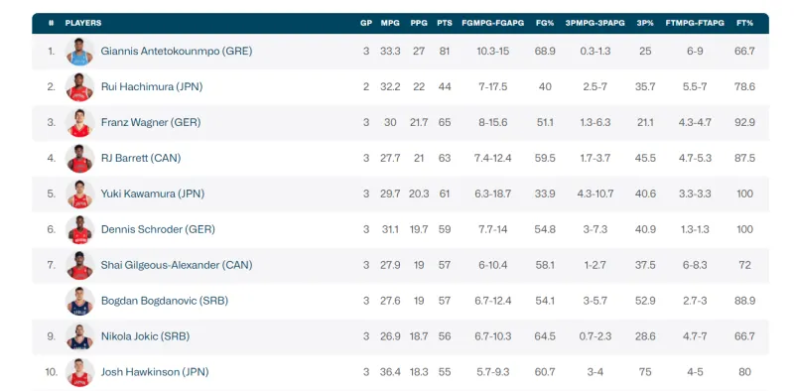This screenshot has width=794, height=391.
Task: Select the PTS column header
Action: click(x=445, y=23)
